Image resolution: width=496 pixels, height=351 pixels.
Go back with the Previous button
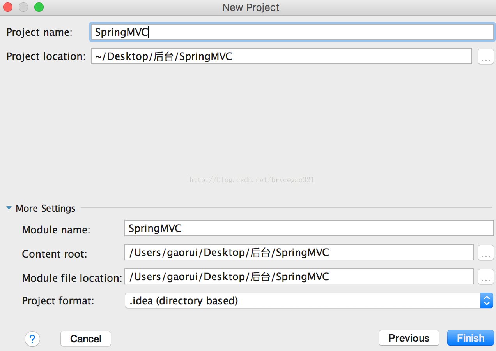coord(409,338)
